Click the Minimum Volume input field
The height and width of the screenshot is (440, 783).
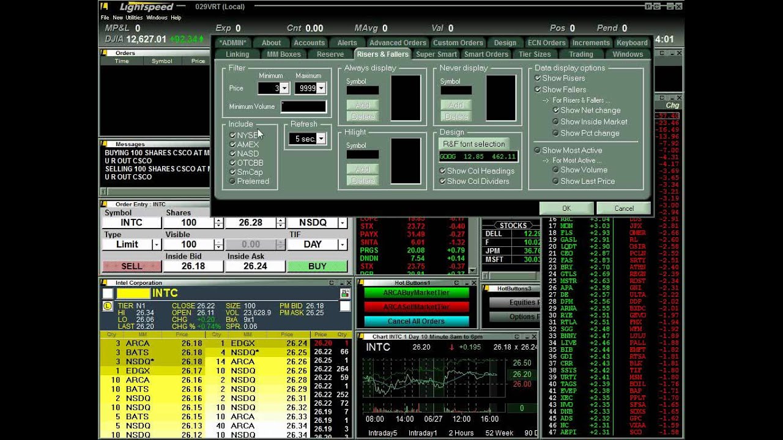click(x=303, y=107)
